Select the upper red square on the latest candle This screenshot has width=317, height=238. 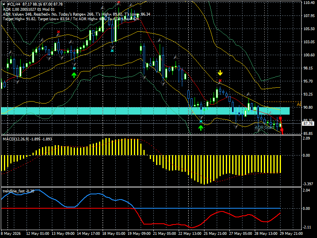click(280, 118)
